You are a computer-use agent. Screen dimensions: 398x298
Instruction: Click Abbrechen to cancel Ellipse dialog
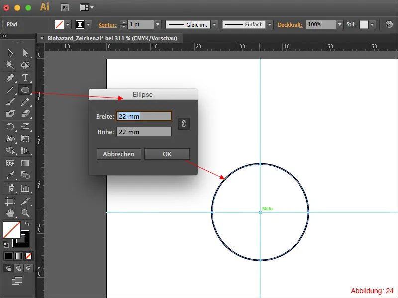[118, 154]
